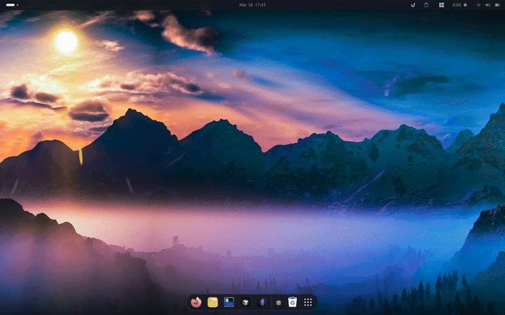
Task: Open the date and time calendar menu
Action: [252, 5]
